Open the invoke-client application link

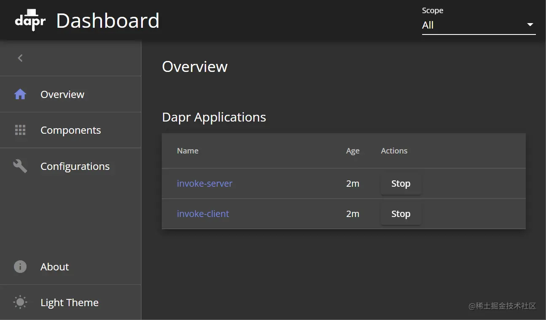(203, 214)
